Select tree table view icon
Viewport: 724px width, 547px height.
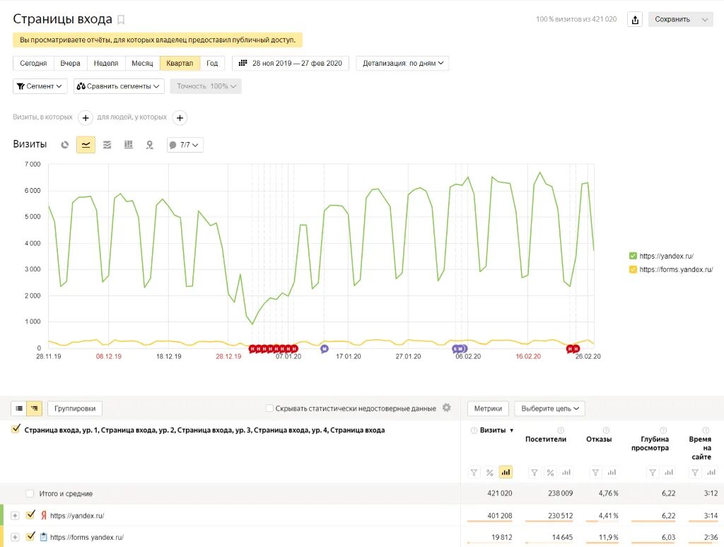(x=34, y=408)
